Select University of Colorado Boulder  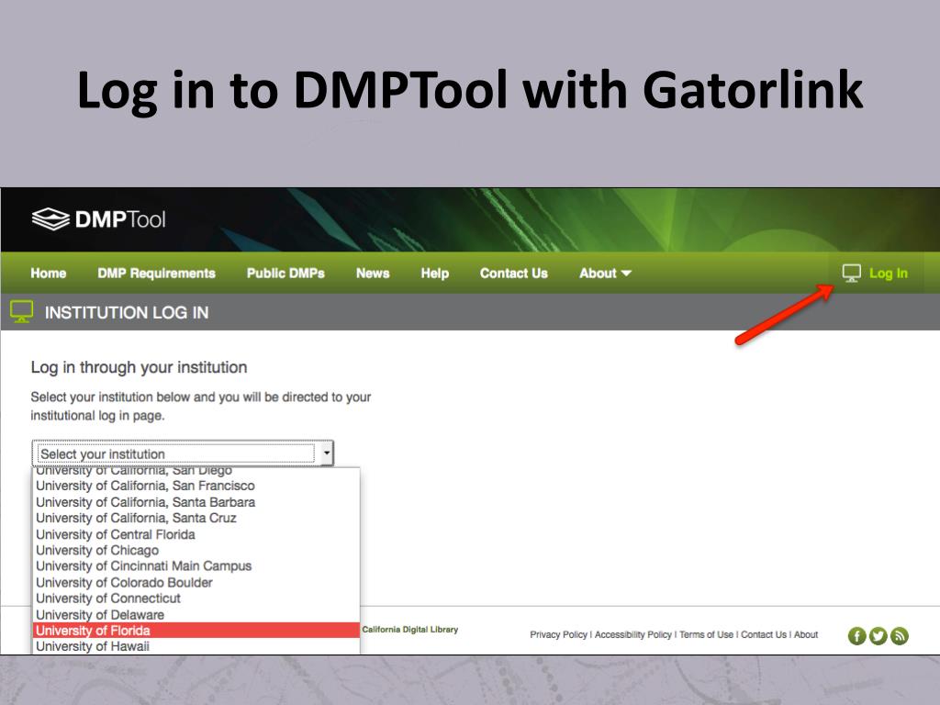[196, 582]
